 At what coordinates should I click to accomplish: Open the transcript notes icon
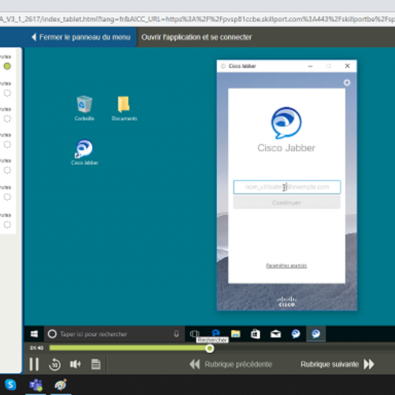96,364
